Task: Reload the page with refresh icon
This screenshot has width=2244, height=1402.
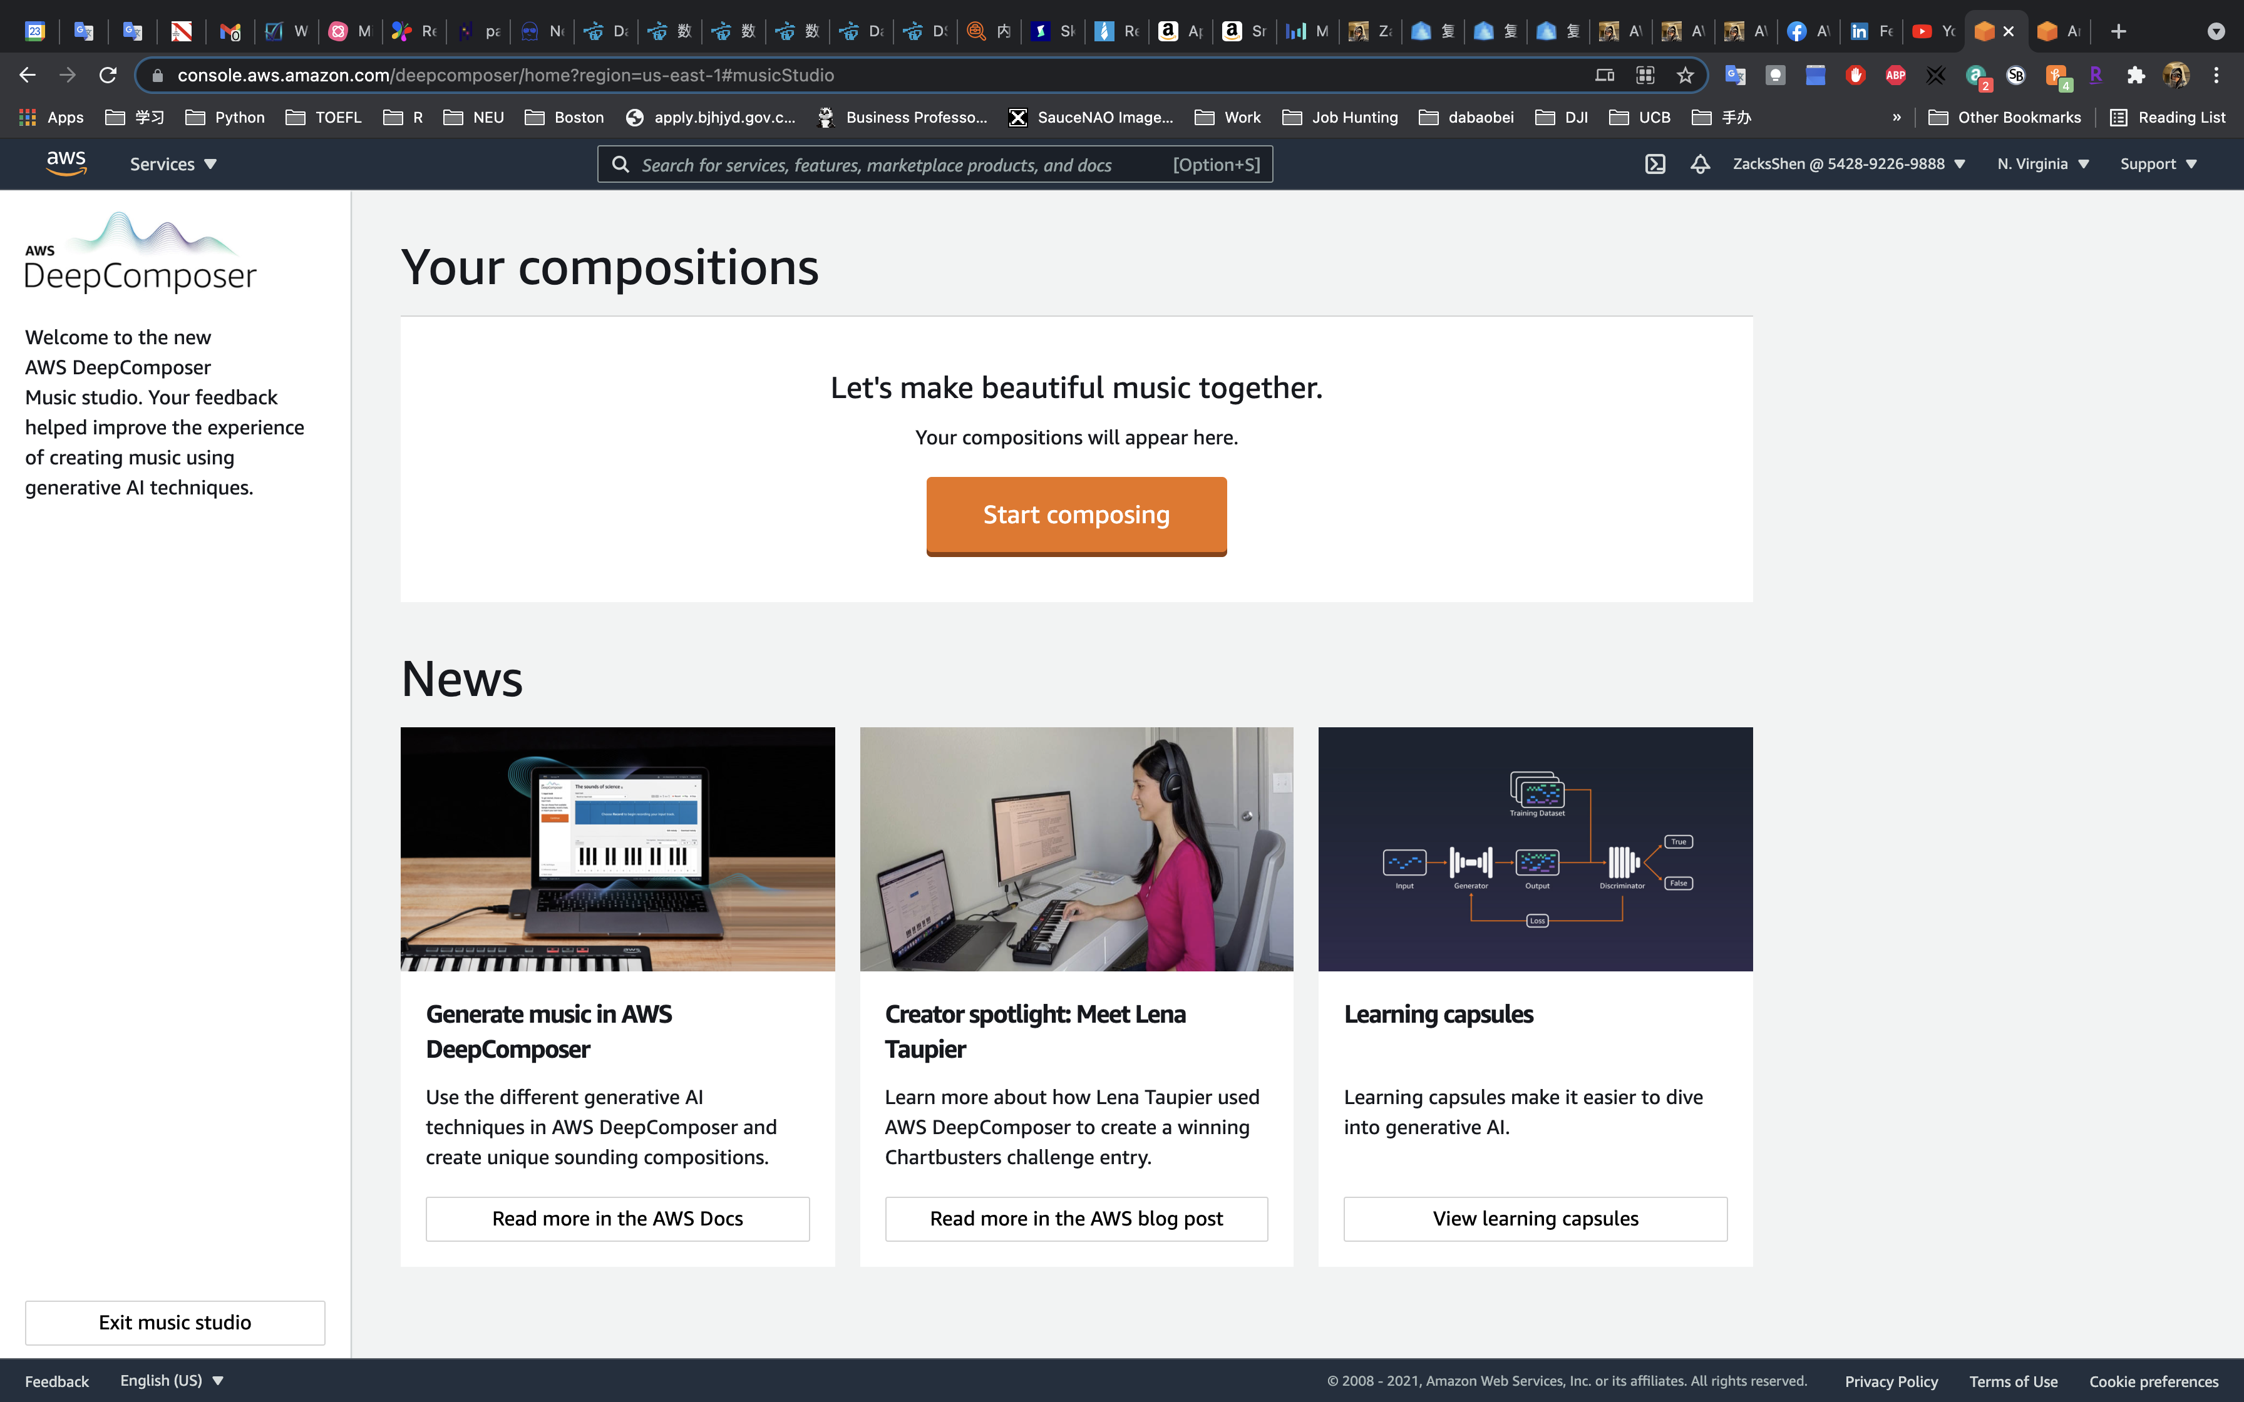Action: [x=108, y=75]
